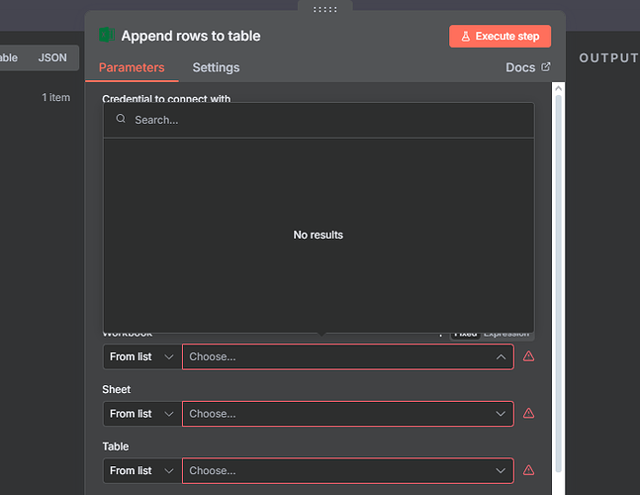Open the Workbook options three-dot menu
Image resolution: width=640 pixels, height=495 pixels.
pyautogui.click(x=440, y=335)
